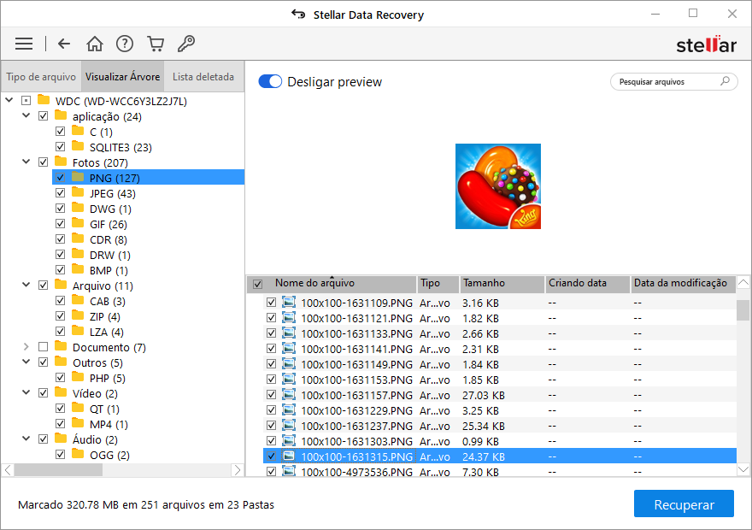Click image icon of 100x100-1631157.PNG
The width and height of the screenshot is (752, 530).
point(289,395)
